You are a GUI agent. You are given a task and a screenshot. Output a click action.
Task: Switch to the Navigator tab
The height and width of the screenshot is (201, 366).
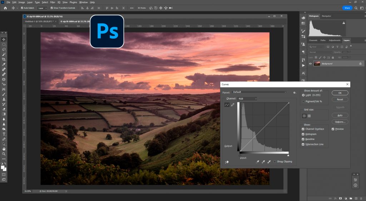(x=326, y=16)
